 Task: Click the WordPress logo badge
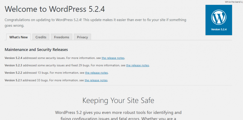(219, 20)
